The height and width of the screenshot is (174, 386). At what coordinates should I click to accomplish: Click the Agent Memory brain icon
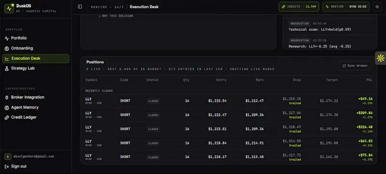coord(7,108)
